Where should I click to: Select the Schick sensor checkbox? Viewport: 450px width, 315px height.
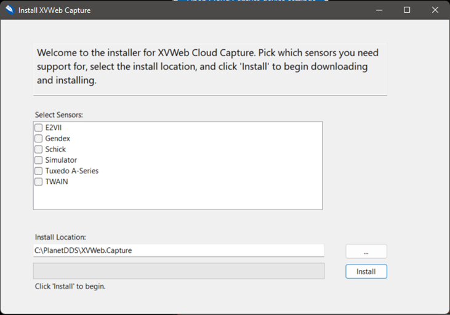pos(39,149)
